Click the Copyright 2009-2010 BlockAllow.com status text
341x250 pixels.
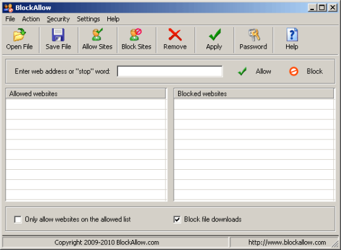[x=107, y=242]
